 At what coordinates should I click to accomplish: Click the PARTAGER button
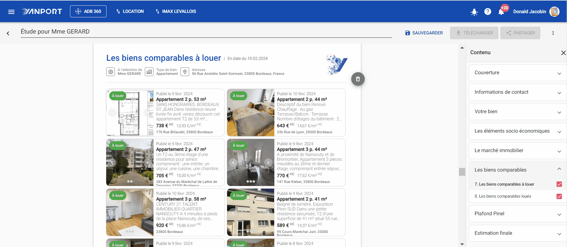[x=520, y=33]
